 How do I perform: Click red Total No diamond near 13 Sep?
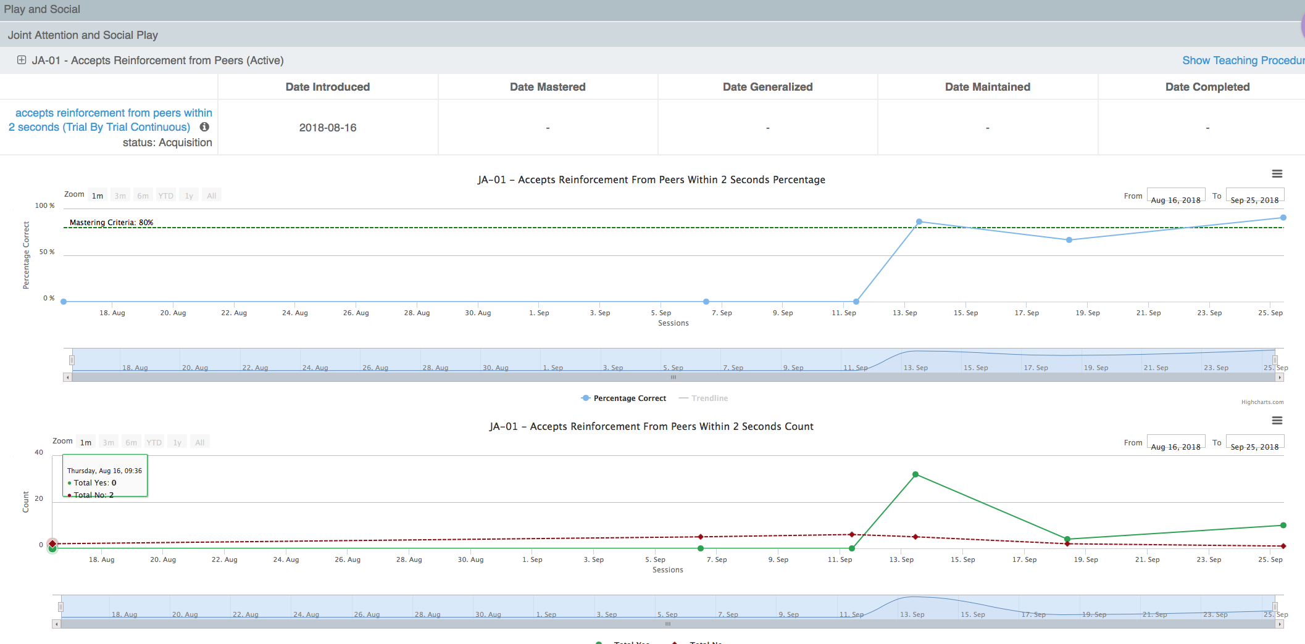pyautogui.click(x=915, y=537)
